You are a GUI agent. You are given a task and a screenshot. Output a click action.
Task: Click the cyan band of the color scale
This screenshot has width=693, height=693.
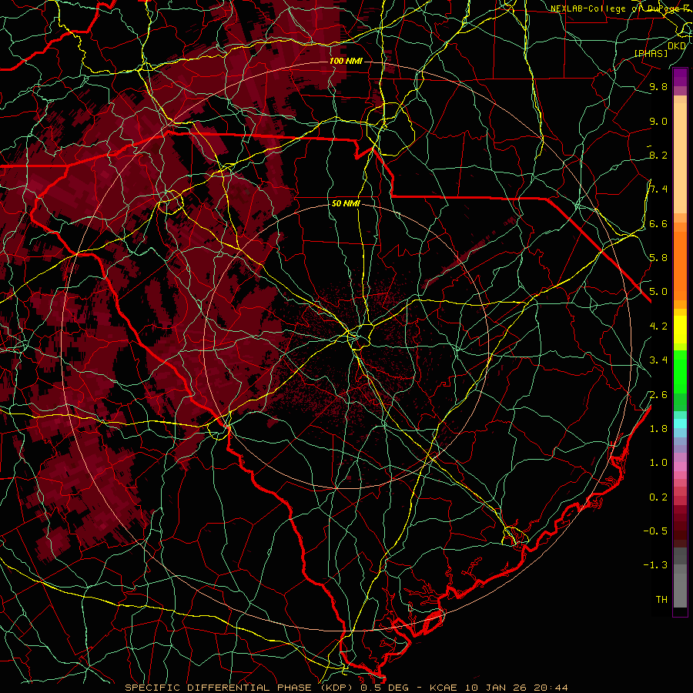tap(680, 423)
